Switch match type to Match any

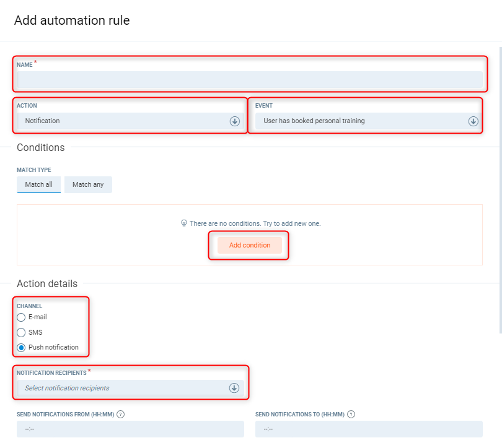88,184
